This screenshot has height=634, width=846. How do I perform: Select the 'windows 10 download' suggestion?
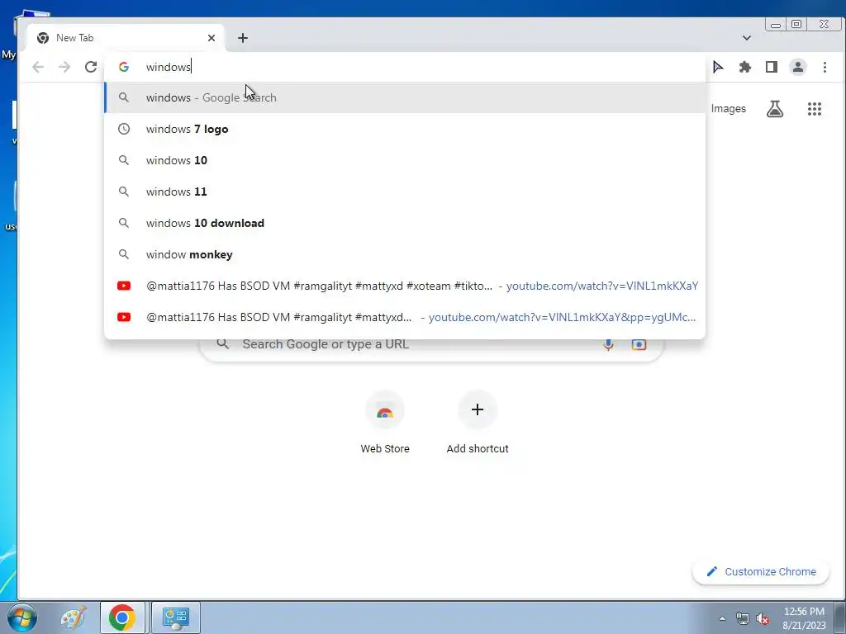(x=405, y=223)
